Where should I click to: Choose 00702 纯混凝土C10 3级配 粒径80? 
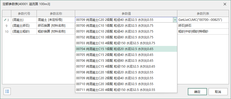pyautogui.click(x=126, y=37)
